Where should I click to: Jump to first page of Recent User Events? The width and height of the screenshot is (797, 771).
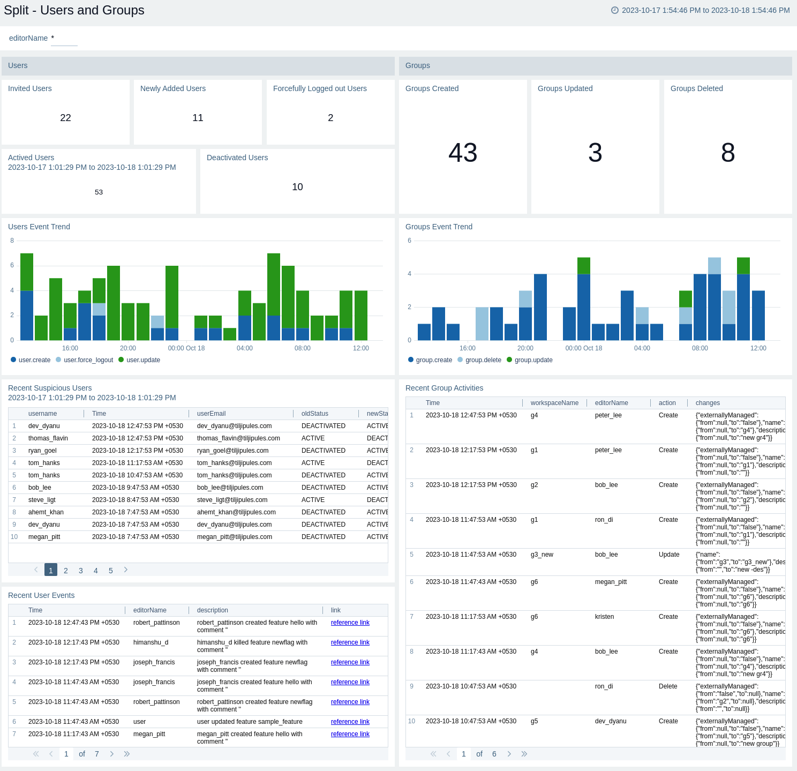coord(36,754)
